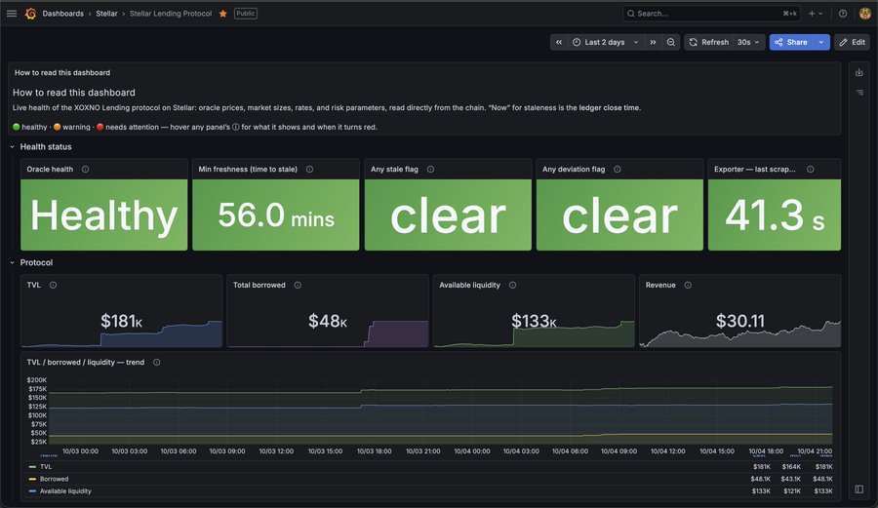
Task: Toggle the Available liquidity legend series
Action: pos(65,491)
